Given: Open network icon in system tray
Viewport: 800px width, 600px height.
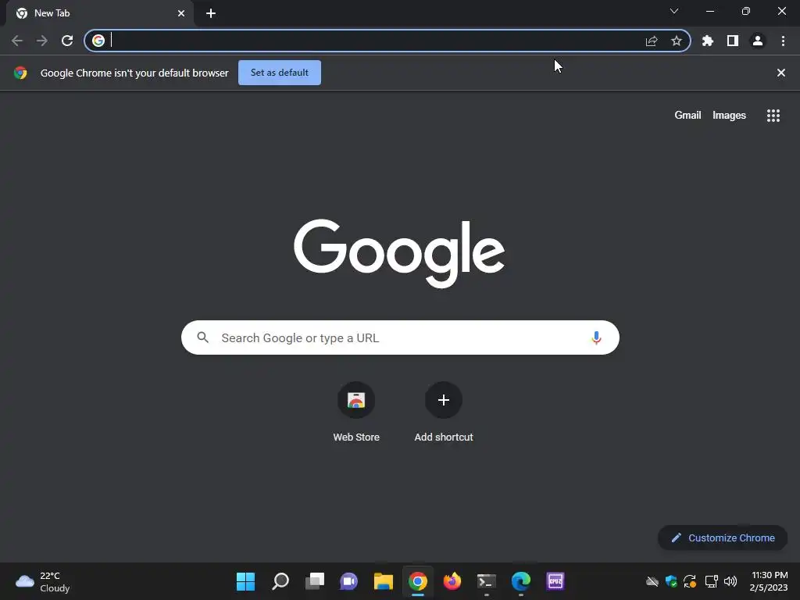Looking at the screenshot, I should (711, 581).
